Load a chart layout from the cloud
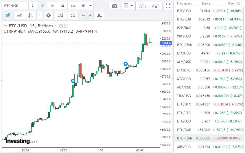This screenshot has width=245, height=153. click(142, 6)
